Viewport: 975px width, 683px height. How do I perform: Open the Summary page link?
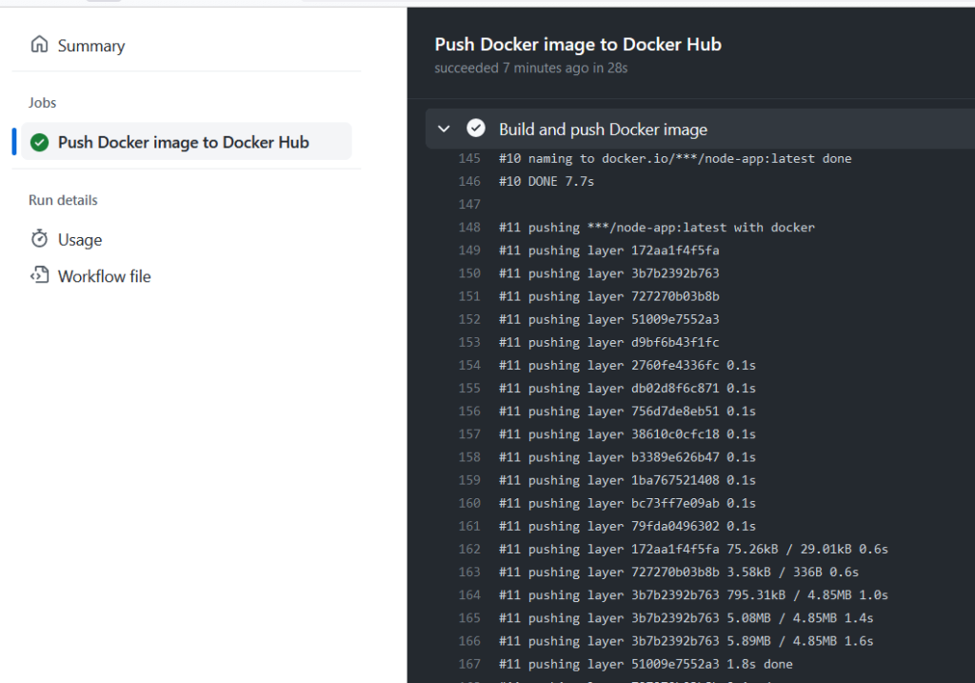pos(90,46)
